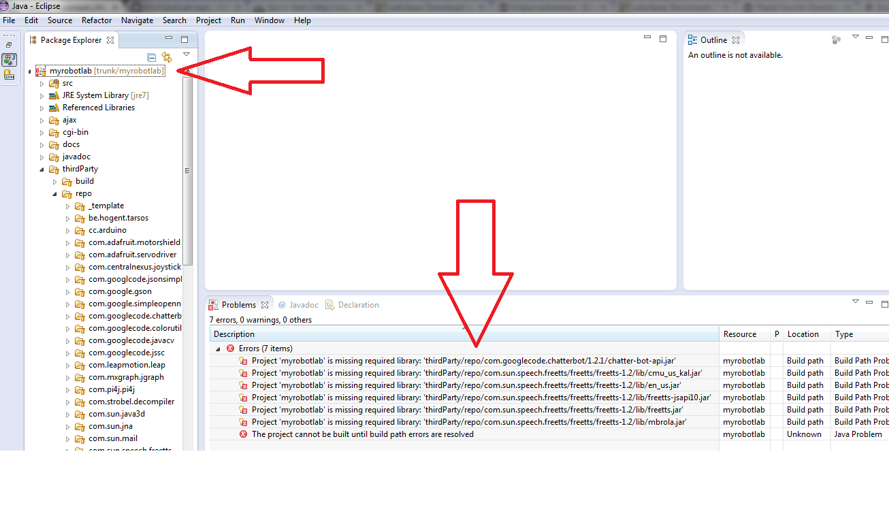Click the Open Perspective icon in left bar
This screenshot has height=518, width=889.
click(x=9, y=44)
